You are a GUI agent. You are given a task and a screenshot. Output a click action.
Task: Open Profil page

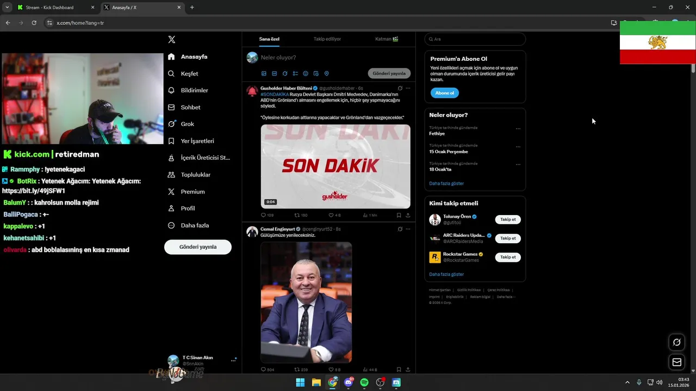pyautogui.click(x=182, y=209)
